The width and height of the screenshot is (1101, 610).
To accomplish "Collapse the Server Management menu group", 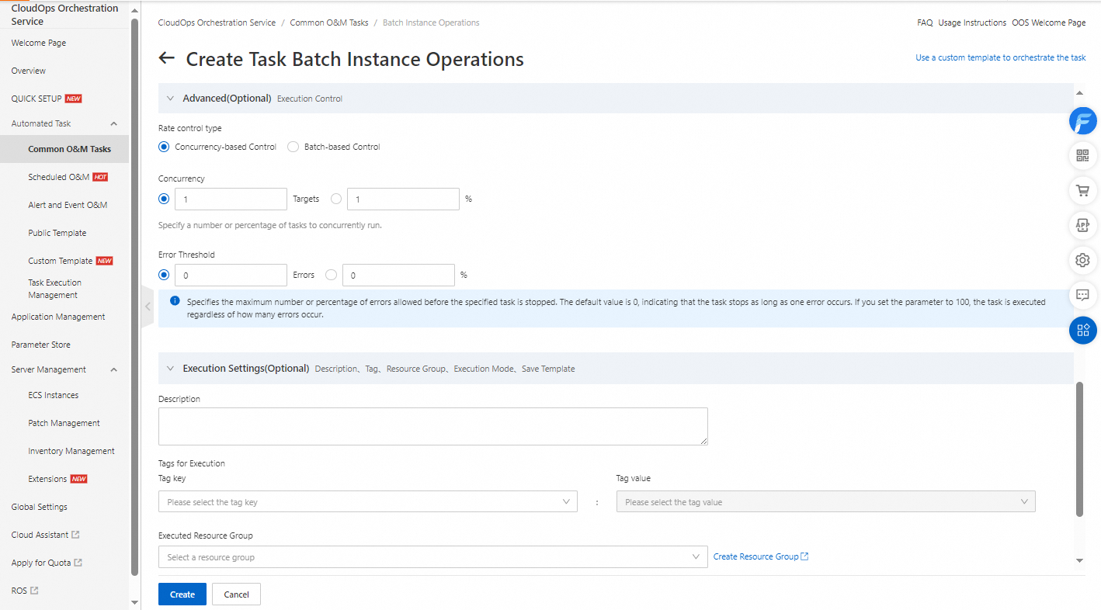I will click(x=114, y=369).
